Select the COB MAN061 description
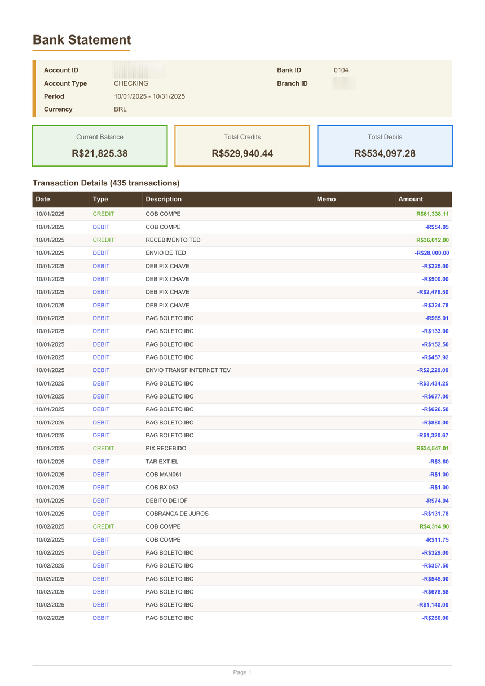The height and width of the screenshot is (686, 485). (164, 475)
